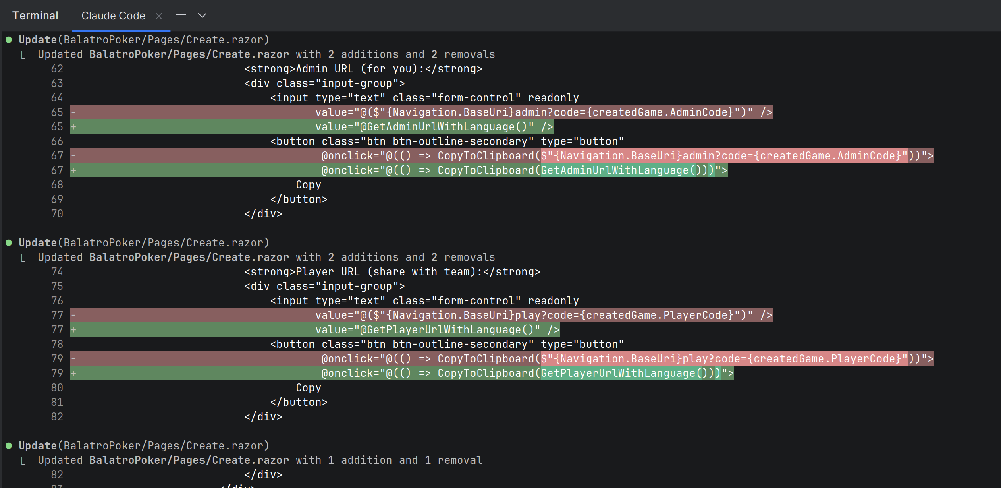This screenshot has width=1001, height=488.
Task: Click the added value="@GetAdminUrlWithLanguage()" line
Action: click(434, 127)
